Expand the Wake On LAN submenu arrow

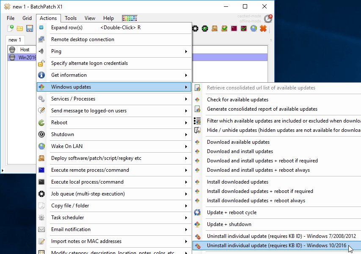pos(186,146)
